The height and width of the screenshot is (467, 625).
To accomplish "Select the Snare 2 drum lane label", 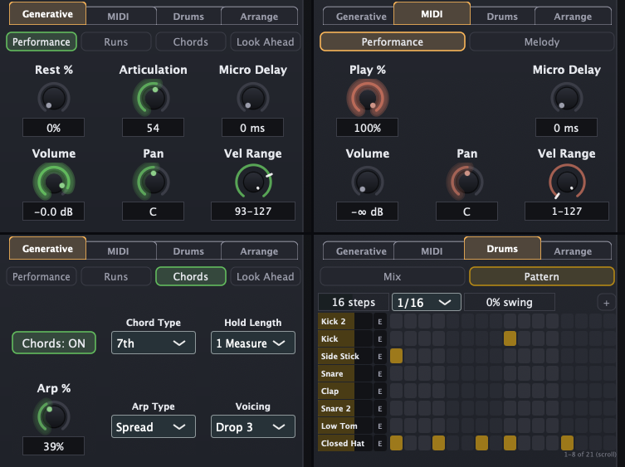I will point(345,409).
